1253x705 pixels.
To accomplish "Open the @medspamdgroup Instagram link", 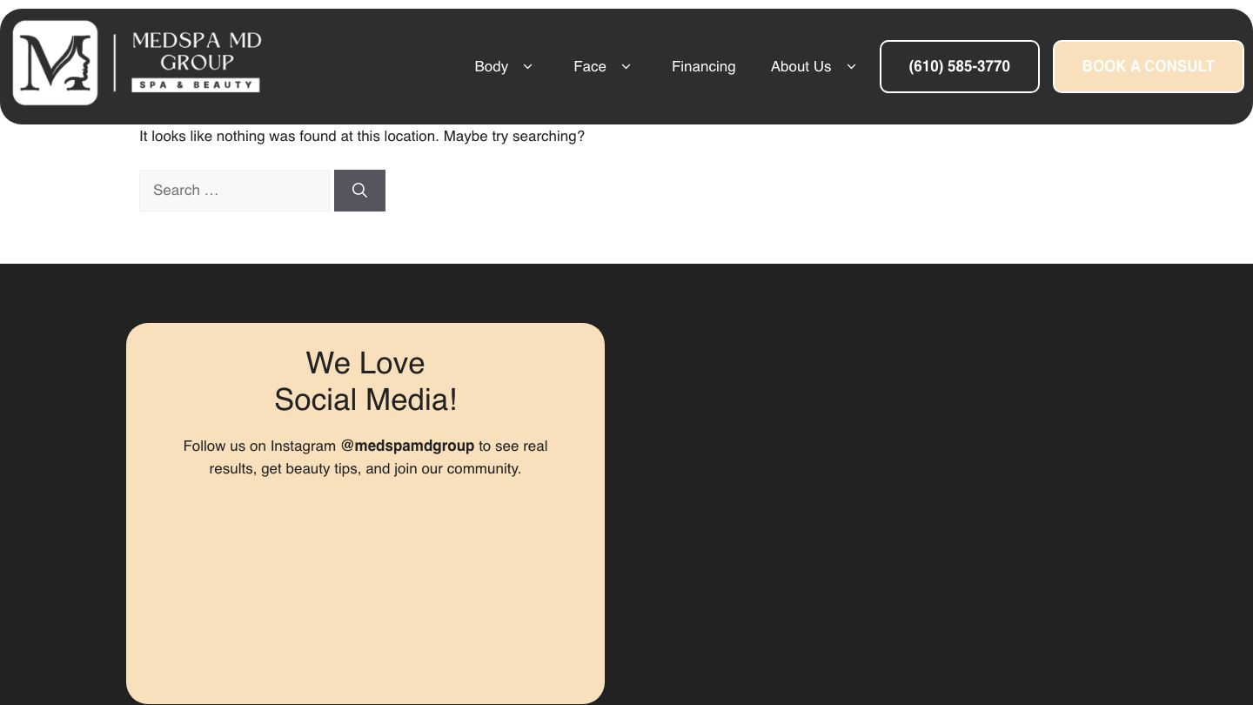I will (x=407, y=446).
